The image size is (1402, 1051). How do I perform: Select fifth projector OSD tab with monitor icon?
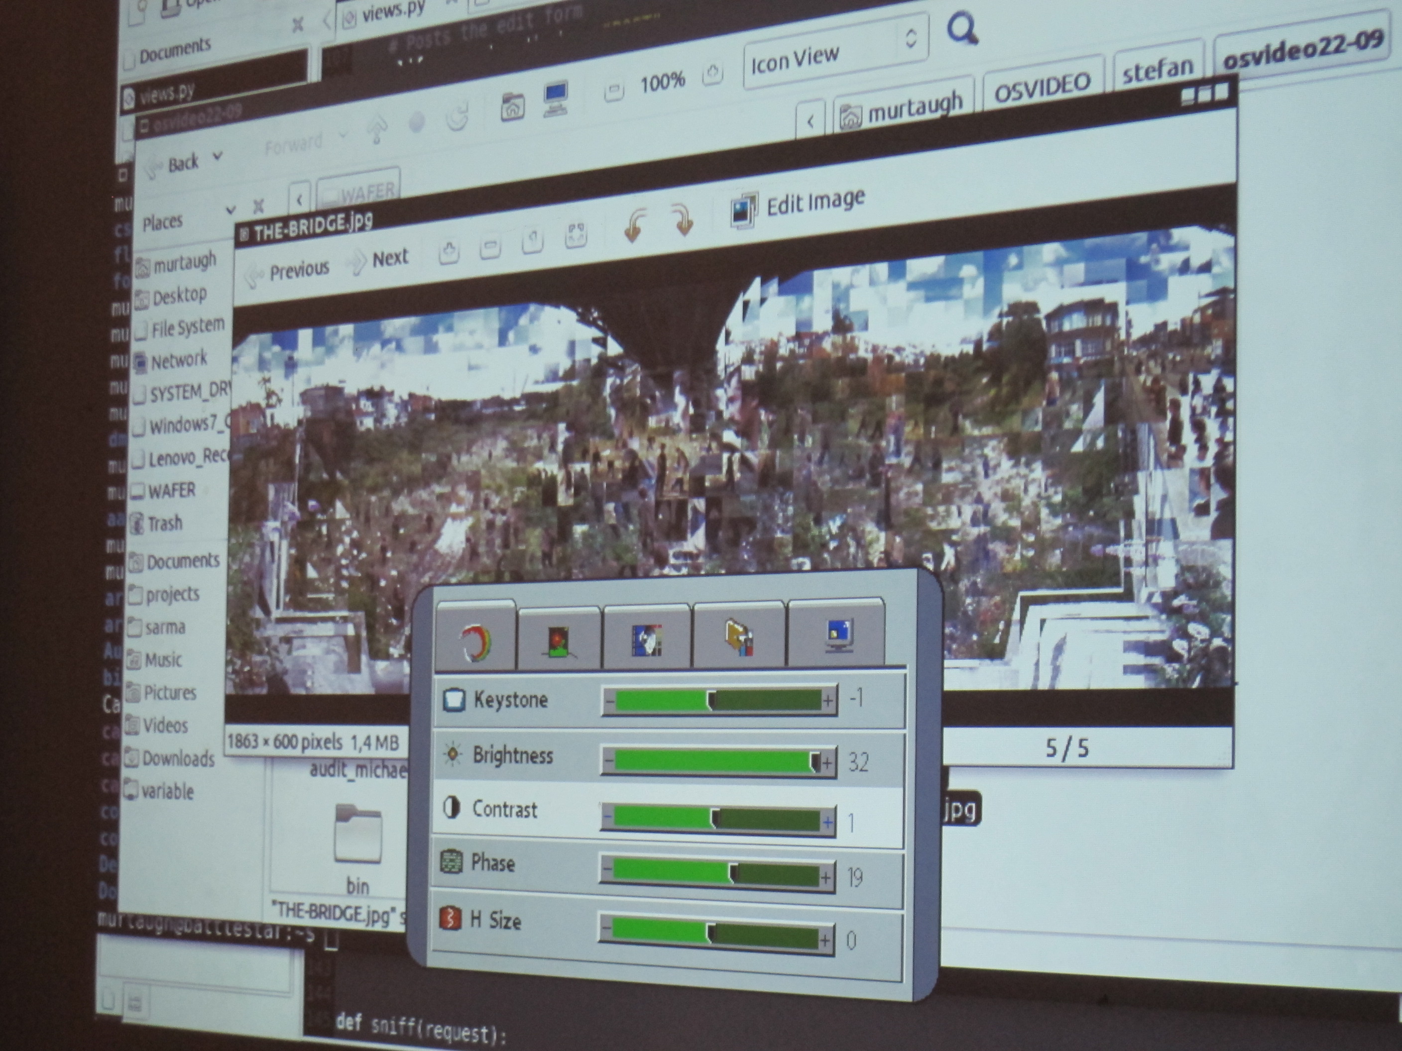(x=836, y=632)
